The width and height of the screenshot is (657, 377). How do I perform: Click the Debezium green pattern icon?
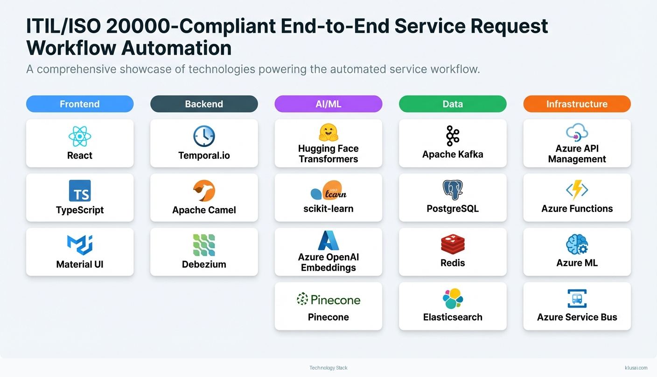pyautogui.click(x=204, y=245)
